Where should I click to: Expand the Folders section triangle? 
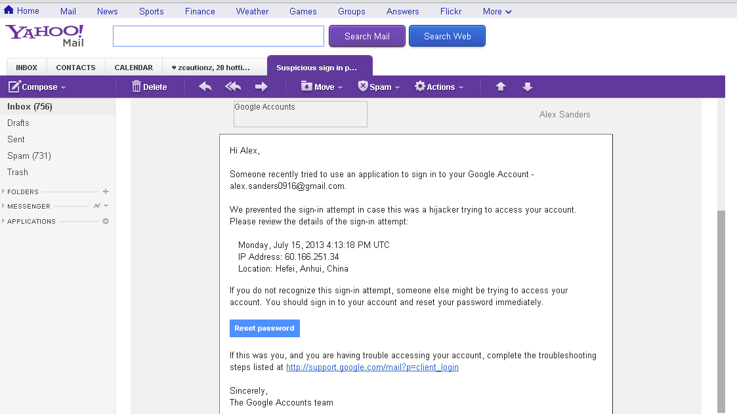(3, 192)
